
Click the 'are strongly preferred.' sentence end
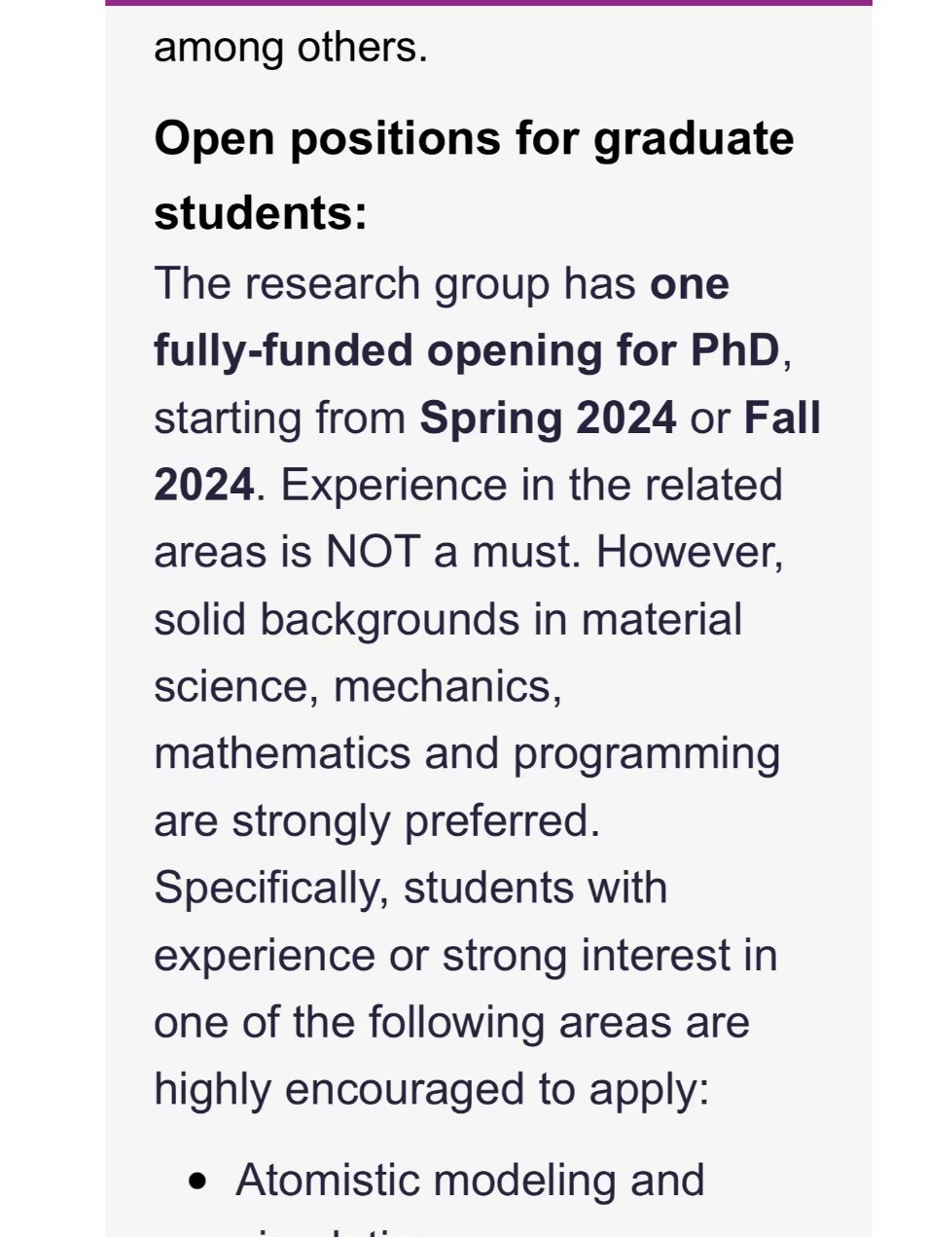[377, 821]
